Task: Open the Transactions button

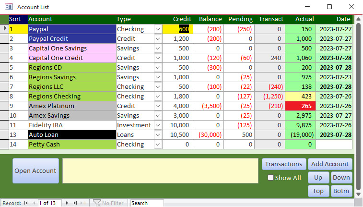Action: click(x=284, y=164)
